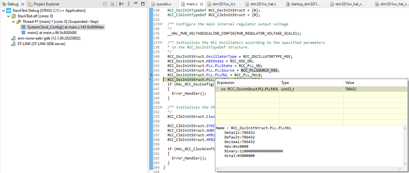Select RCC_OscInitStruct.PLL.PLLMUL expression row
Viewport: 409px width, 173px height.
coord(311,89)
